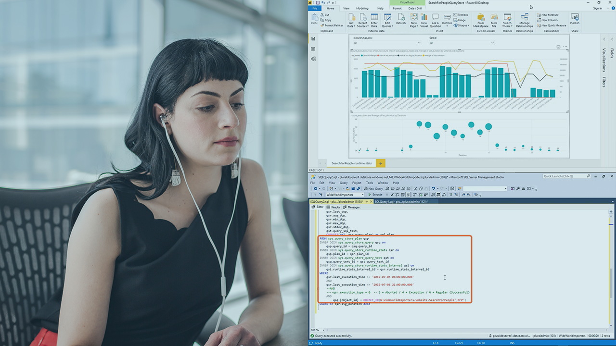Viewport: 616px width, 346px height.
Task: Click the Execute button in SSMS
Action: pos(375,195)
